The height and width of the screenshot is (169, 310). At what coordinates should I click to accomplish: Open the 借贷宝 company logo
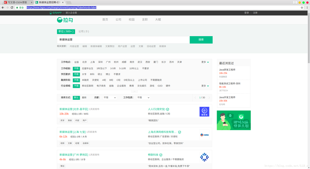(204, 112)
